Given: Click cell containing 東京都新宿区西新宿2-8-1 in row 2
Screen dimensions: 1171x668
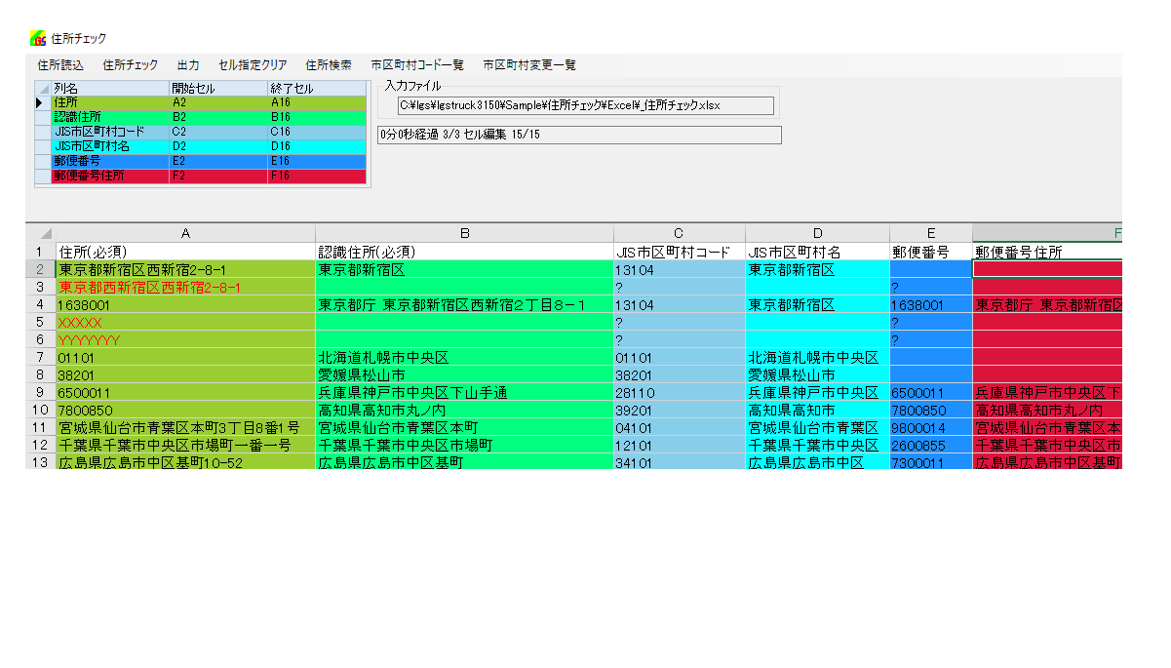Looking at the screenshot, I should (x=185, y=269).
